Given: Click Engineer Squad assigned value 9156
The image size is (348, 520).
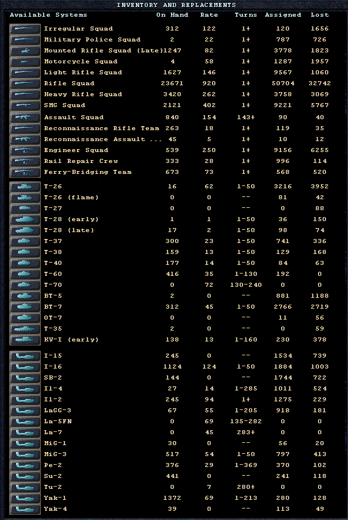Looking at the screenshot, I should 283,150.
